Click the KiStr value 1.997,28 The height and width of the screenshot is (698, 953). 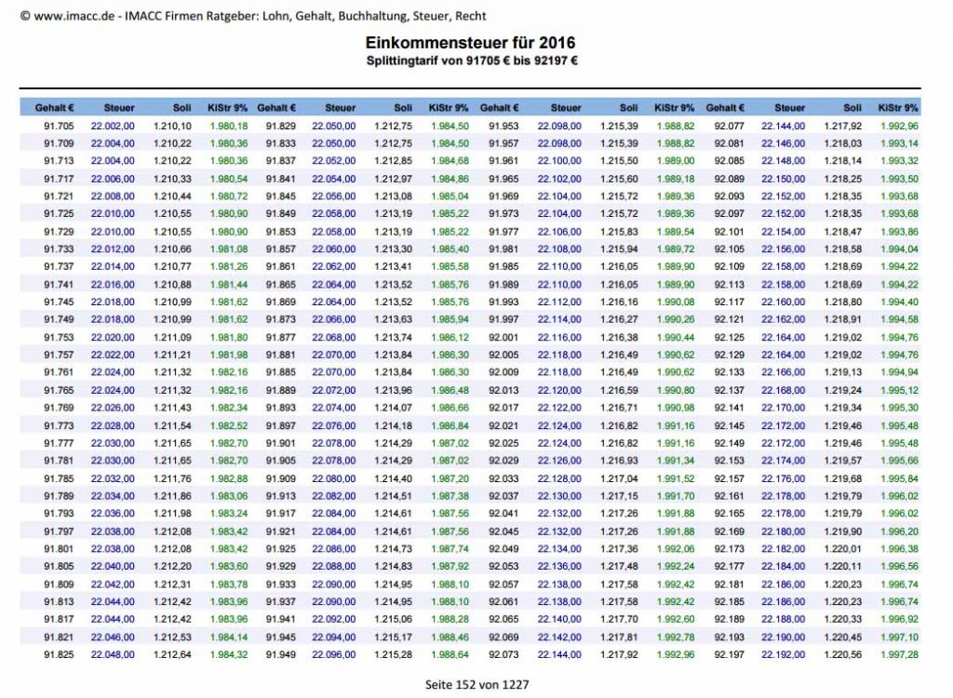[x=899, y=654]
